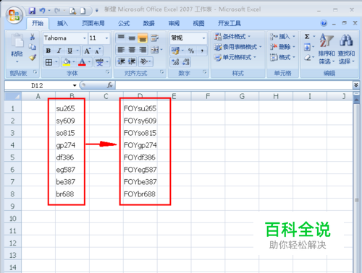
Task: Open the font size 11 dropdown
Action: tap(106, 38)
